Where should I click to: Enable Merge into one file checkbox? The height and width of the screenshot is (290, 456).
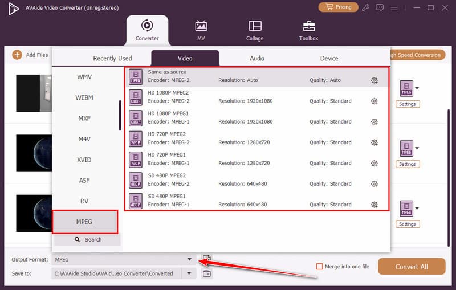coord(319,267)
